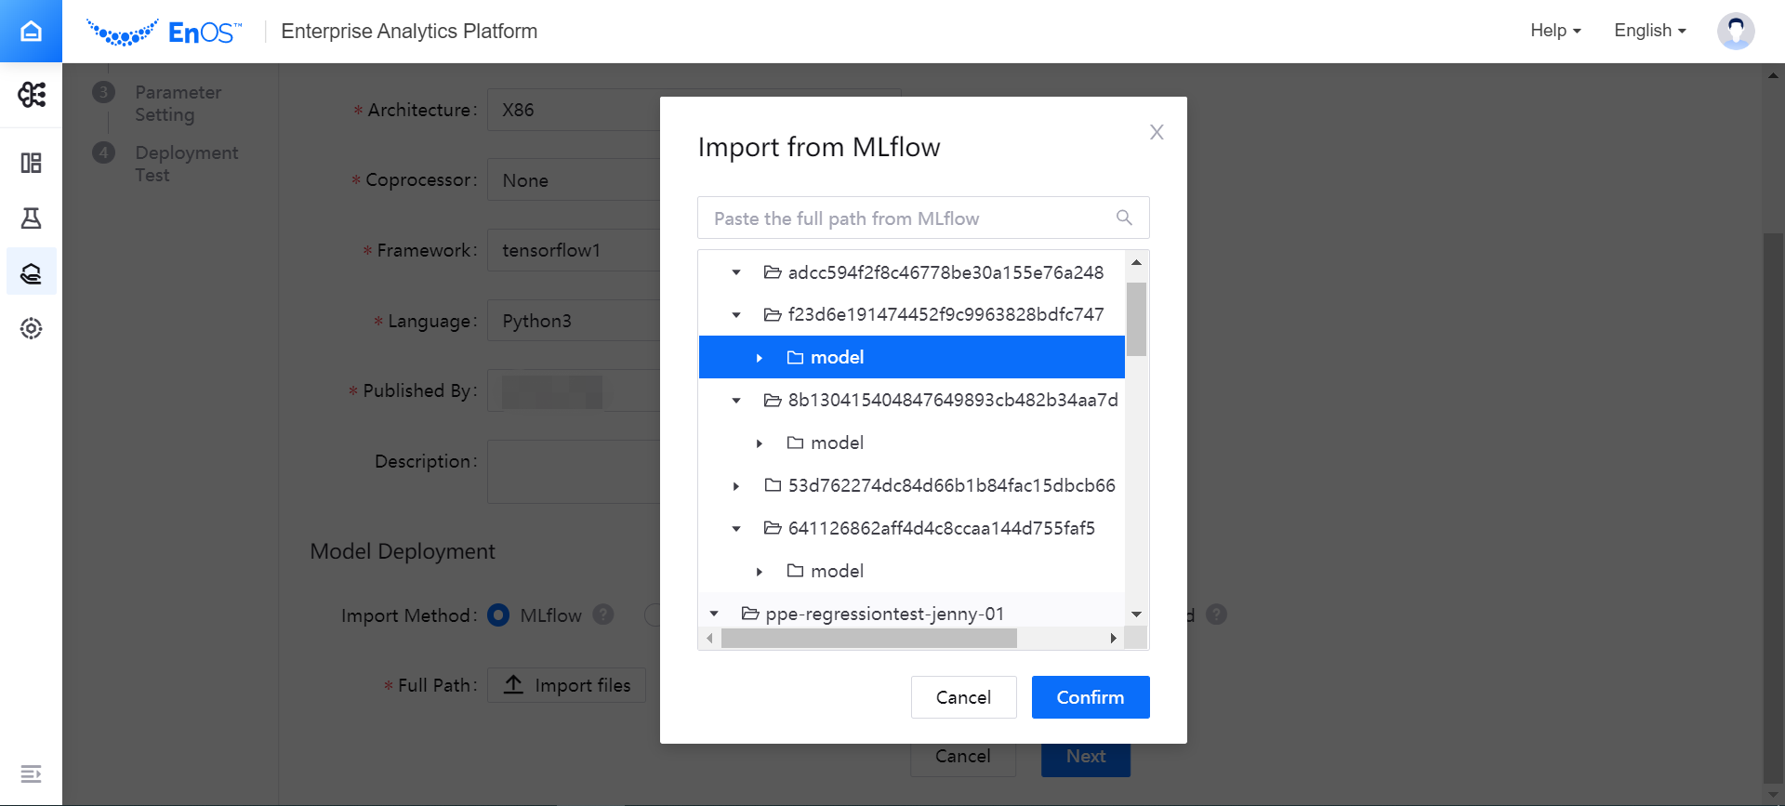Expand the highlighted model folder arrow
The image size is (1785, 806).
[x=760, y=358]
